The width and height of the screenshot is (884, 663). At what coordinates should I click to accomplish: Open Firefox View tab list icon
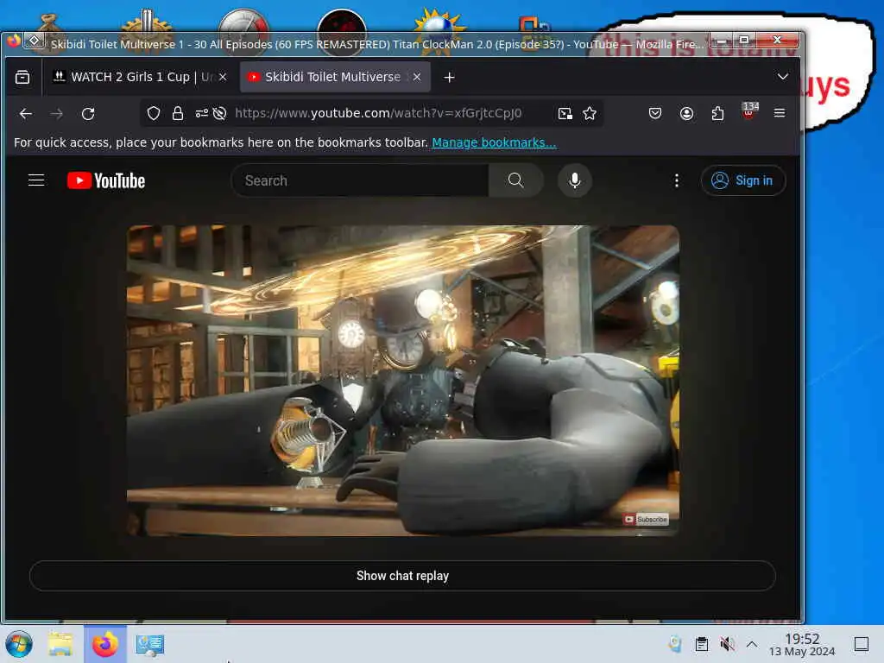click(22, 77)
